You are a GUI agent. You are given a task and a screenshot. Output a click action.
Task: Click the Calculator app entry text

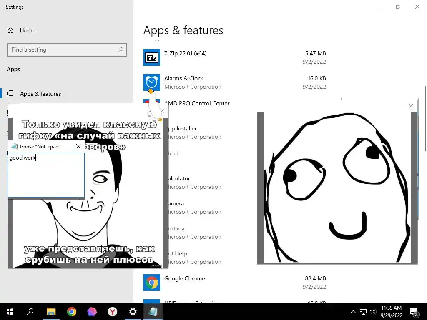[x=179, y=178]
